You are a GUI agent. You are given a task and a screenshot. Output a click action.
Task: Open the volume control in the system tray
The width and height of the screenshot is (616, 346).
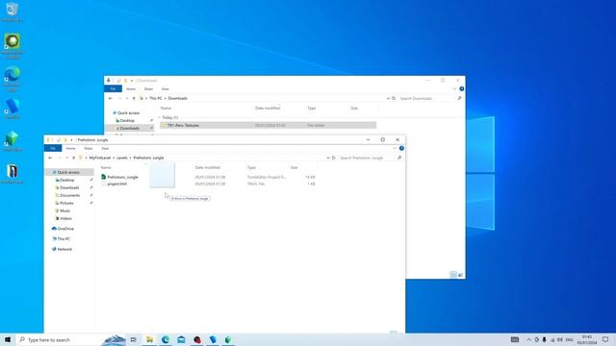(x=560, y=339)
